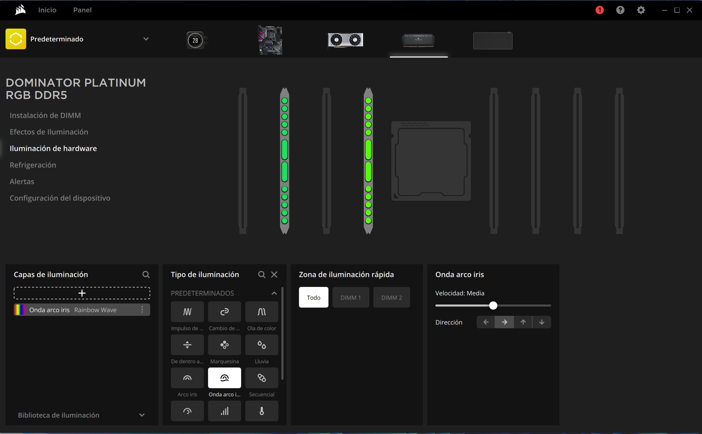Select the liquid cooler device thumbnail
This screenshot has height=434, width=702.
(x=197, y=40)
